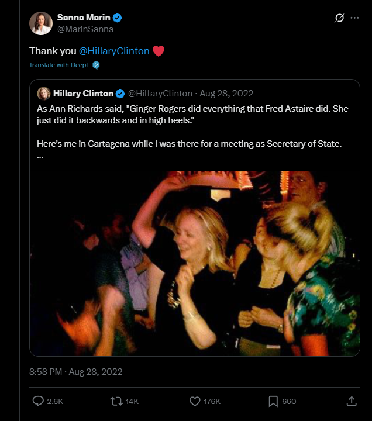Click the repost icon

pyautogui.click(x=116, y=401)
